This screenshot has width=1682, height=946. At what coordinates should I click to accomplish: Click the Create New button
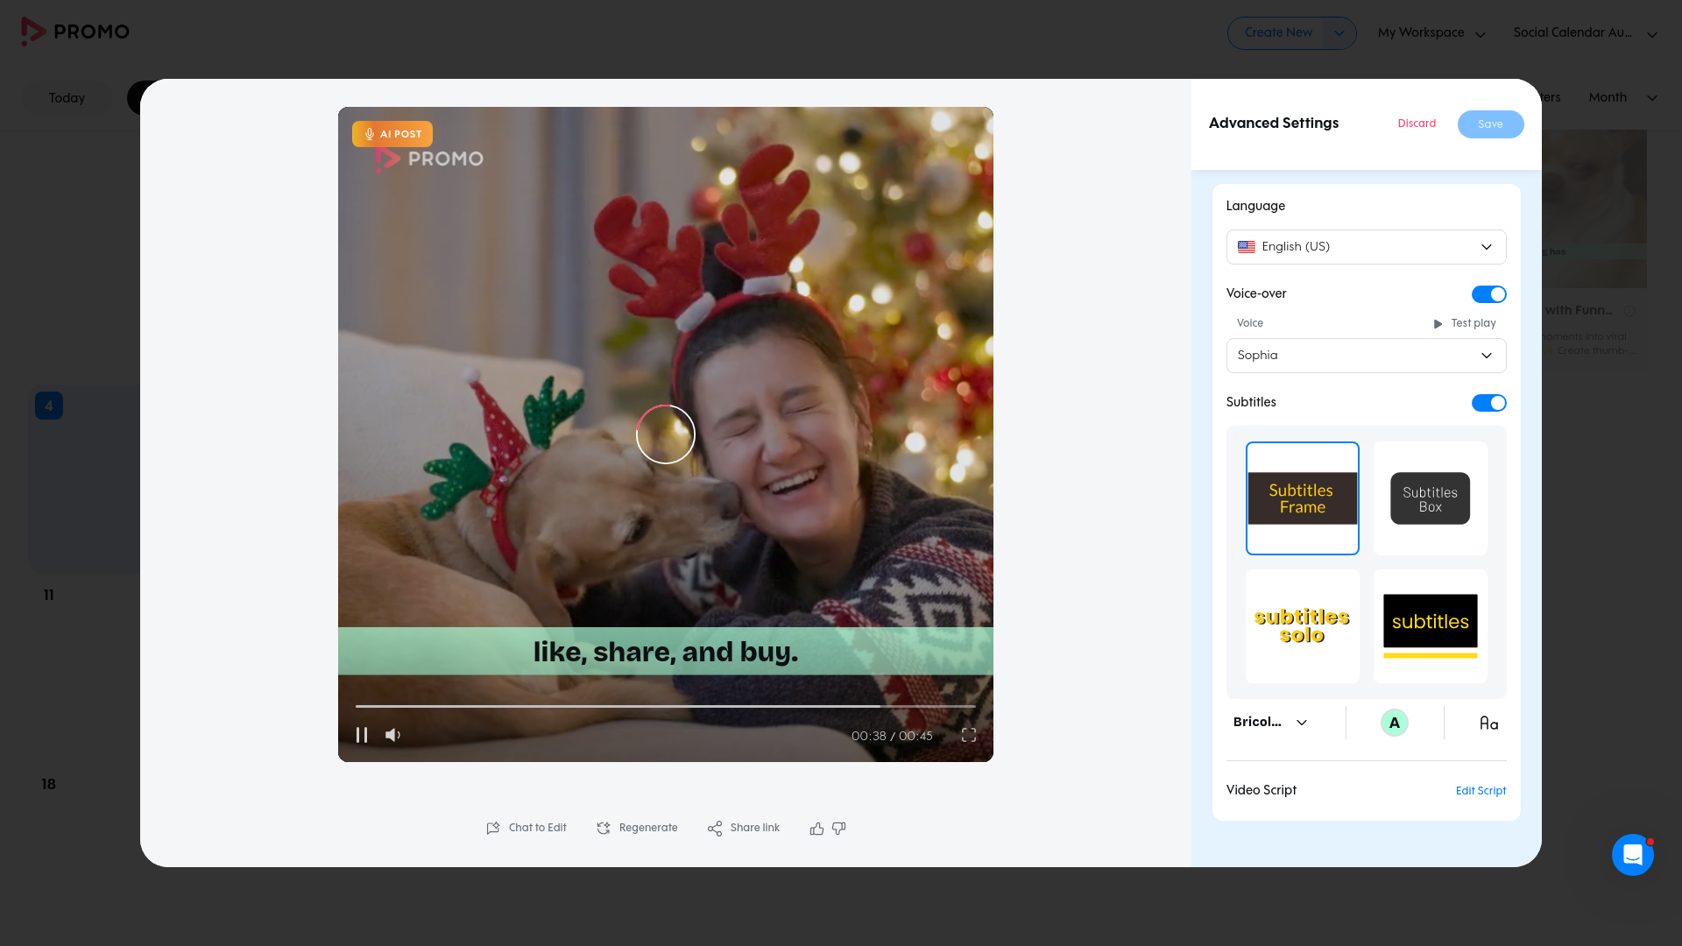tap(1278, 33)
